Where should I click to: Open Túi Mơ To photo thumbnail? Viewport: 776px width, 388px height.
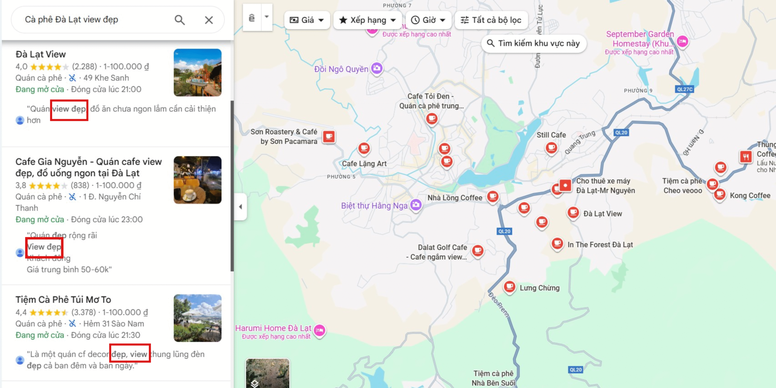[x=197, y=318]
